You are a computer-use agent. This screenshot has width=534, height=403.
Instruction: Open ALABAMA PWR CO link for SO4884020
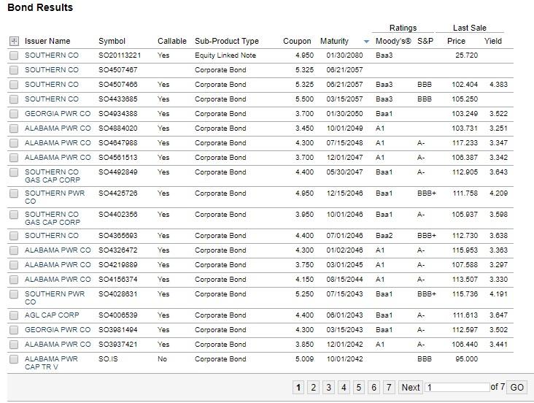pos(58,128)
